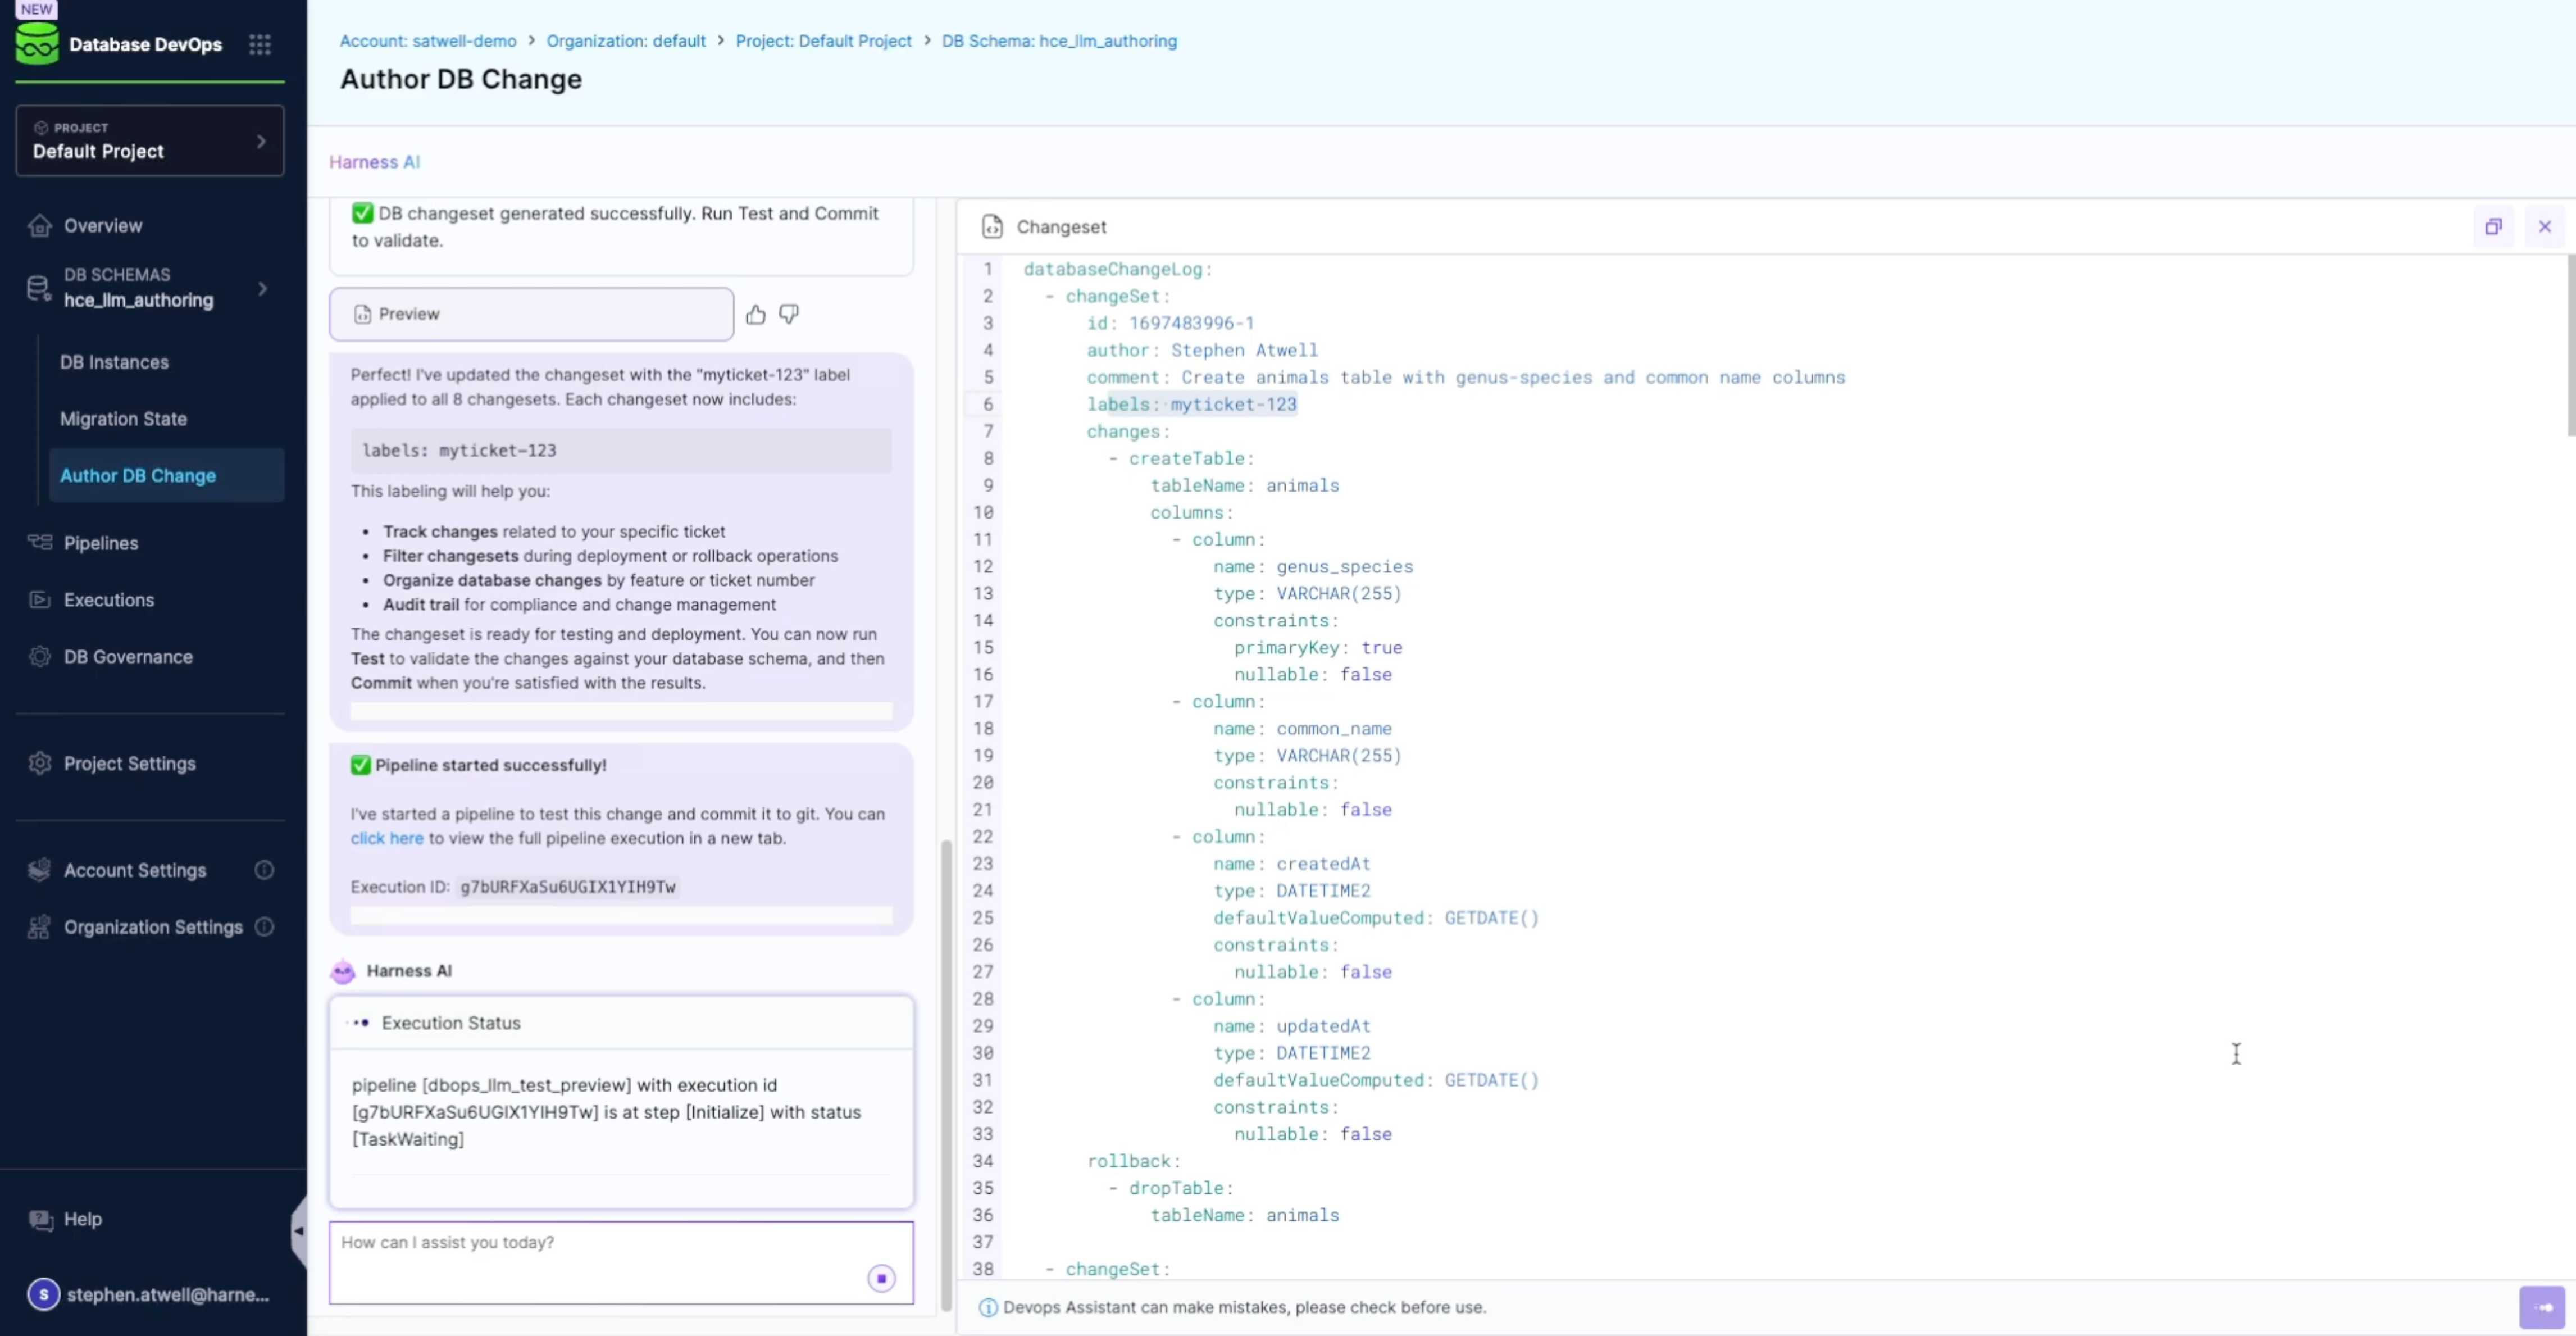Screen dimensions: 2576x1336
Task: Click 'databaseChangeLog:' on line 1
Action: [1118, 270]
